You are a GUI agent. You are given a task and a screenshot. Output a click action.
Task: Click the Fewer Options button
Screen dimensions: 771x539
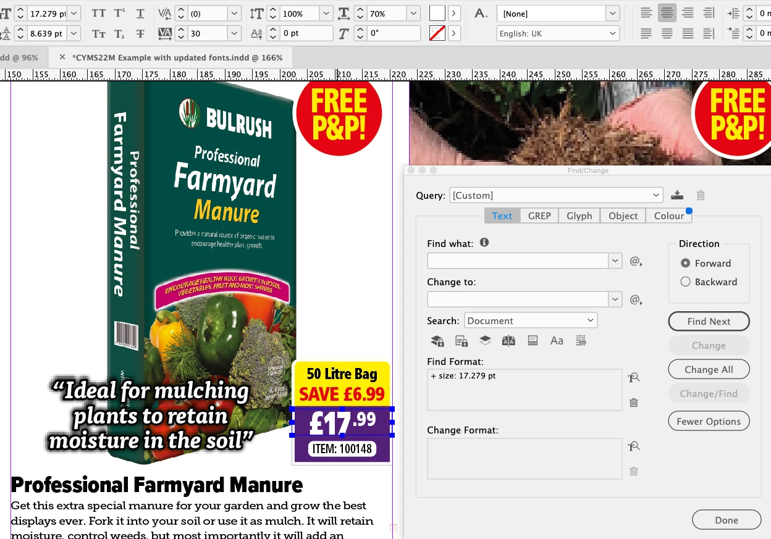click(x=709, y=421)
